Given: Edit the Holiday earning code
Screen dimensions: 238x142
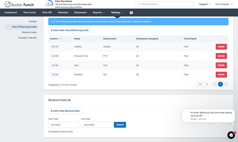Looking at the screenshot, I should [55, 47].
